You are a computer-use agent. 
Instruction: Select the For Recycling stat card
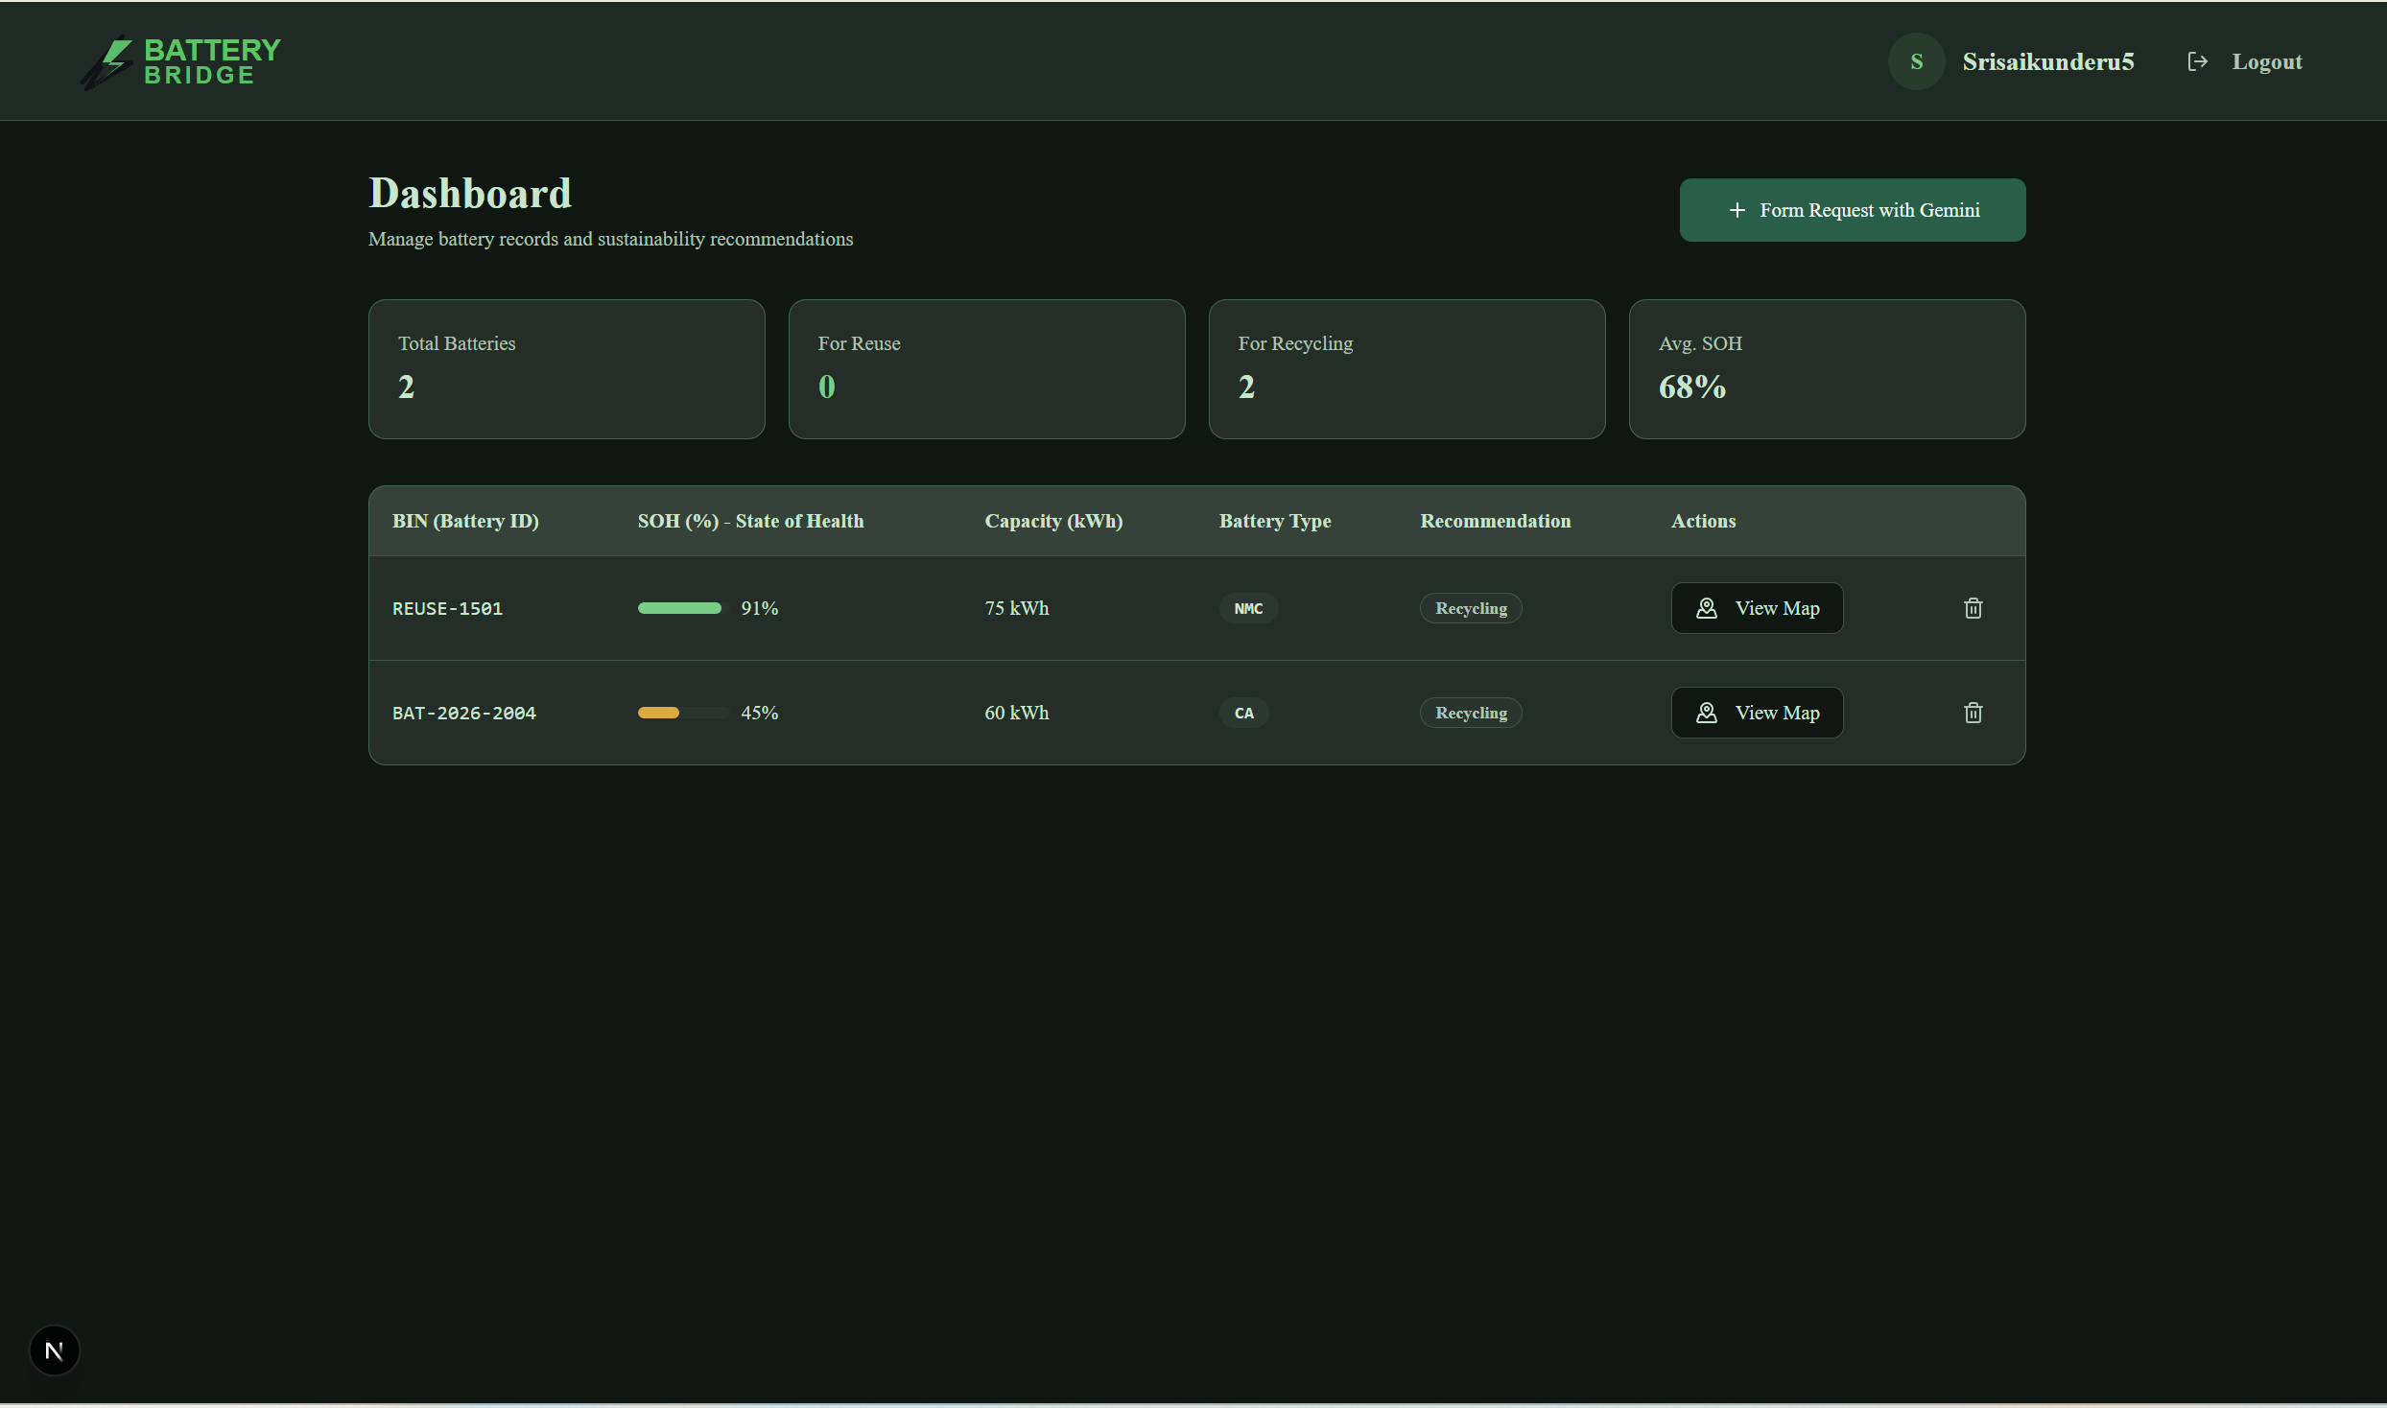click(x=1406, y=368)
